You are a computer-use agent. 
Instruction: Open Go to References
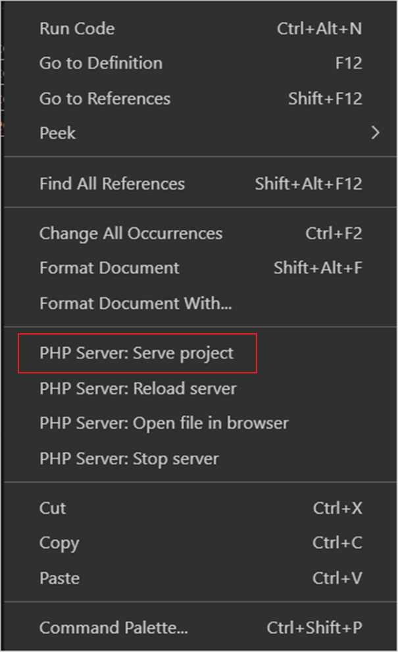[105, 99]
